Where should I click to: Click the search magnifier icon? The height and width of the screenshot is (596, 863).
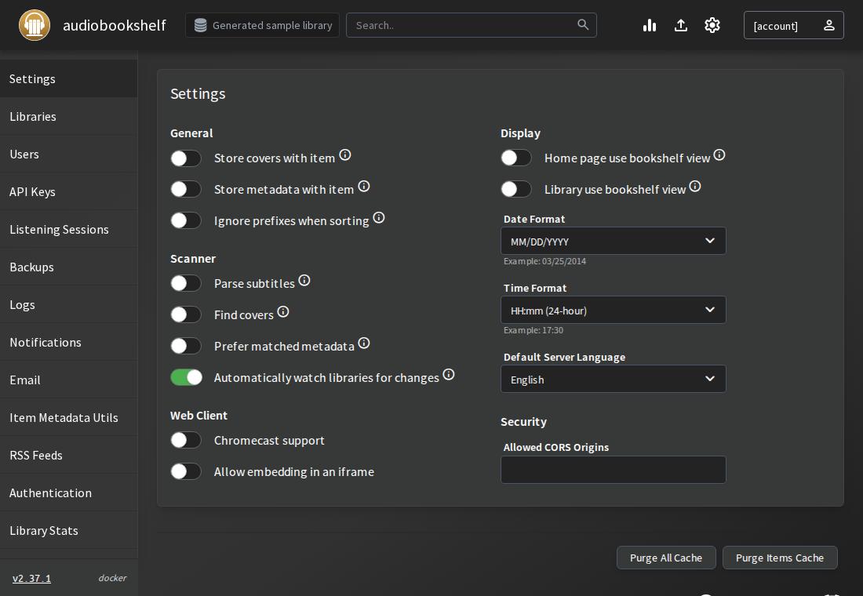click(x=583, y=25)
